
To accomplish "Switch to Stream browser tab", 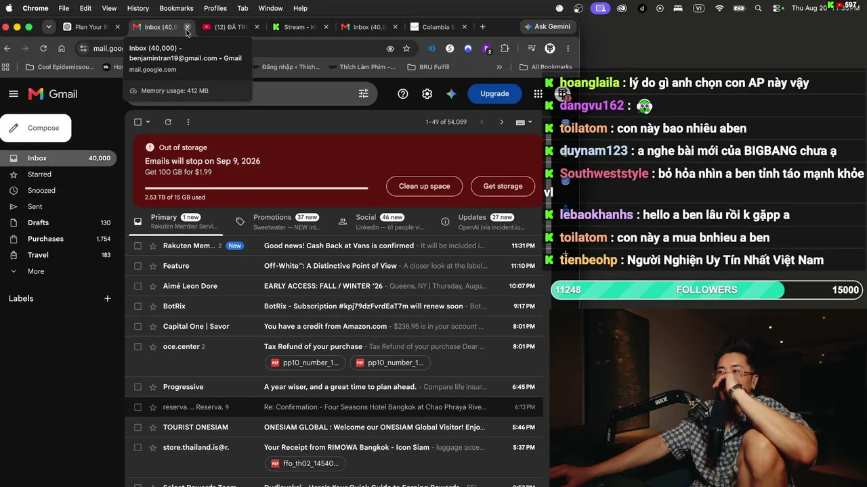I will (300, 27).
